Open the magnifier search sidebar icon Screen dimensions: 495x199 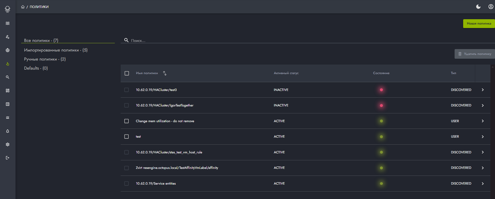pyautogui.click(x=7, y=77)
